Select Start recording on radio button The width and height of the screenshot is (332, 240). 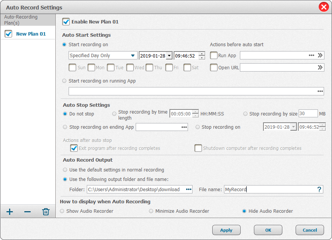[x=64, y=44]
